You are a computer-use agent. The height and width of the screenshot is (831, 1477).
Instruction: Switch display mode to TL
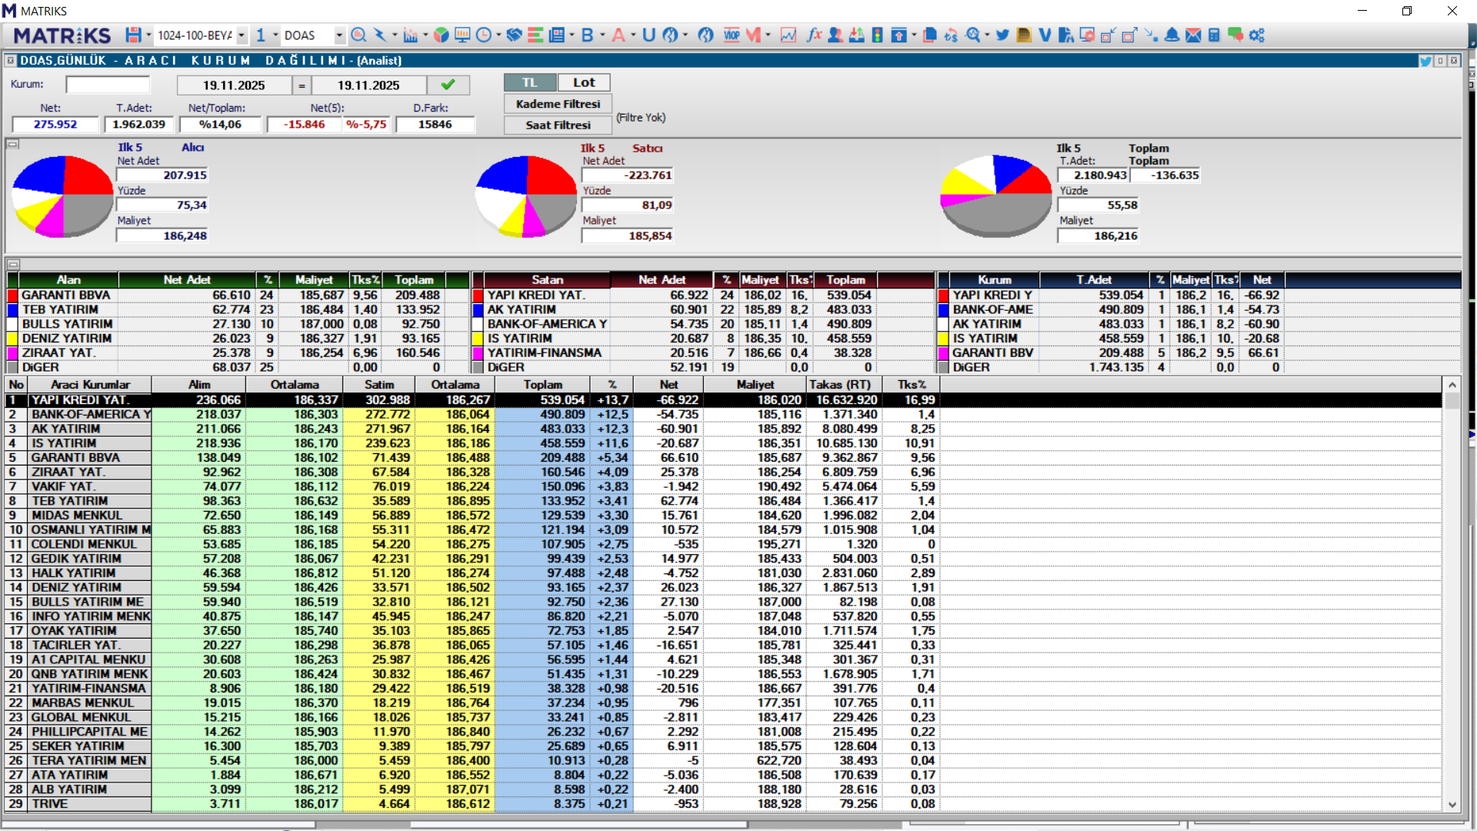529,82
